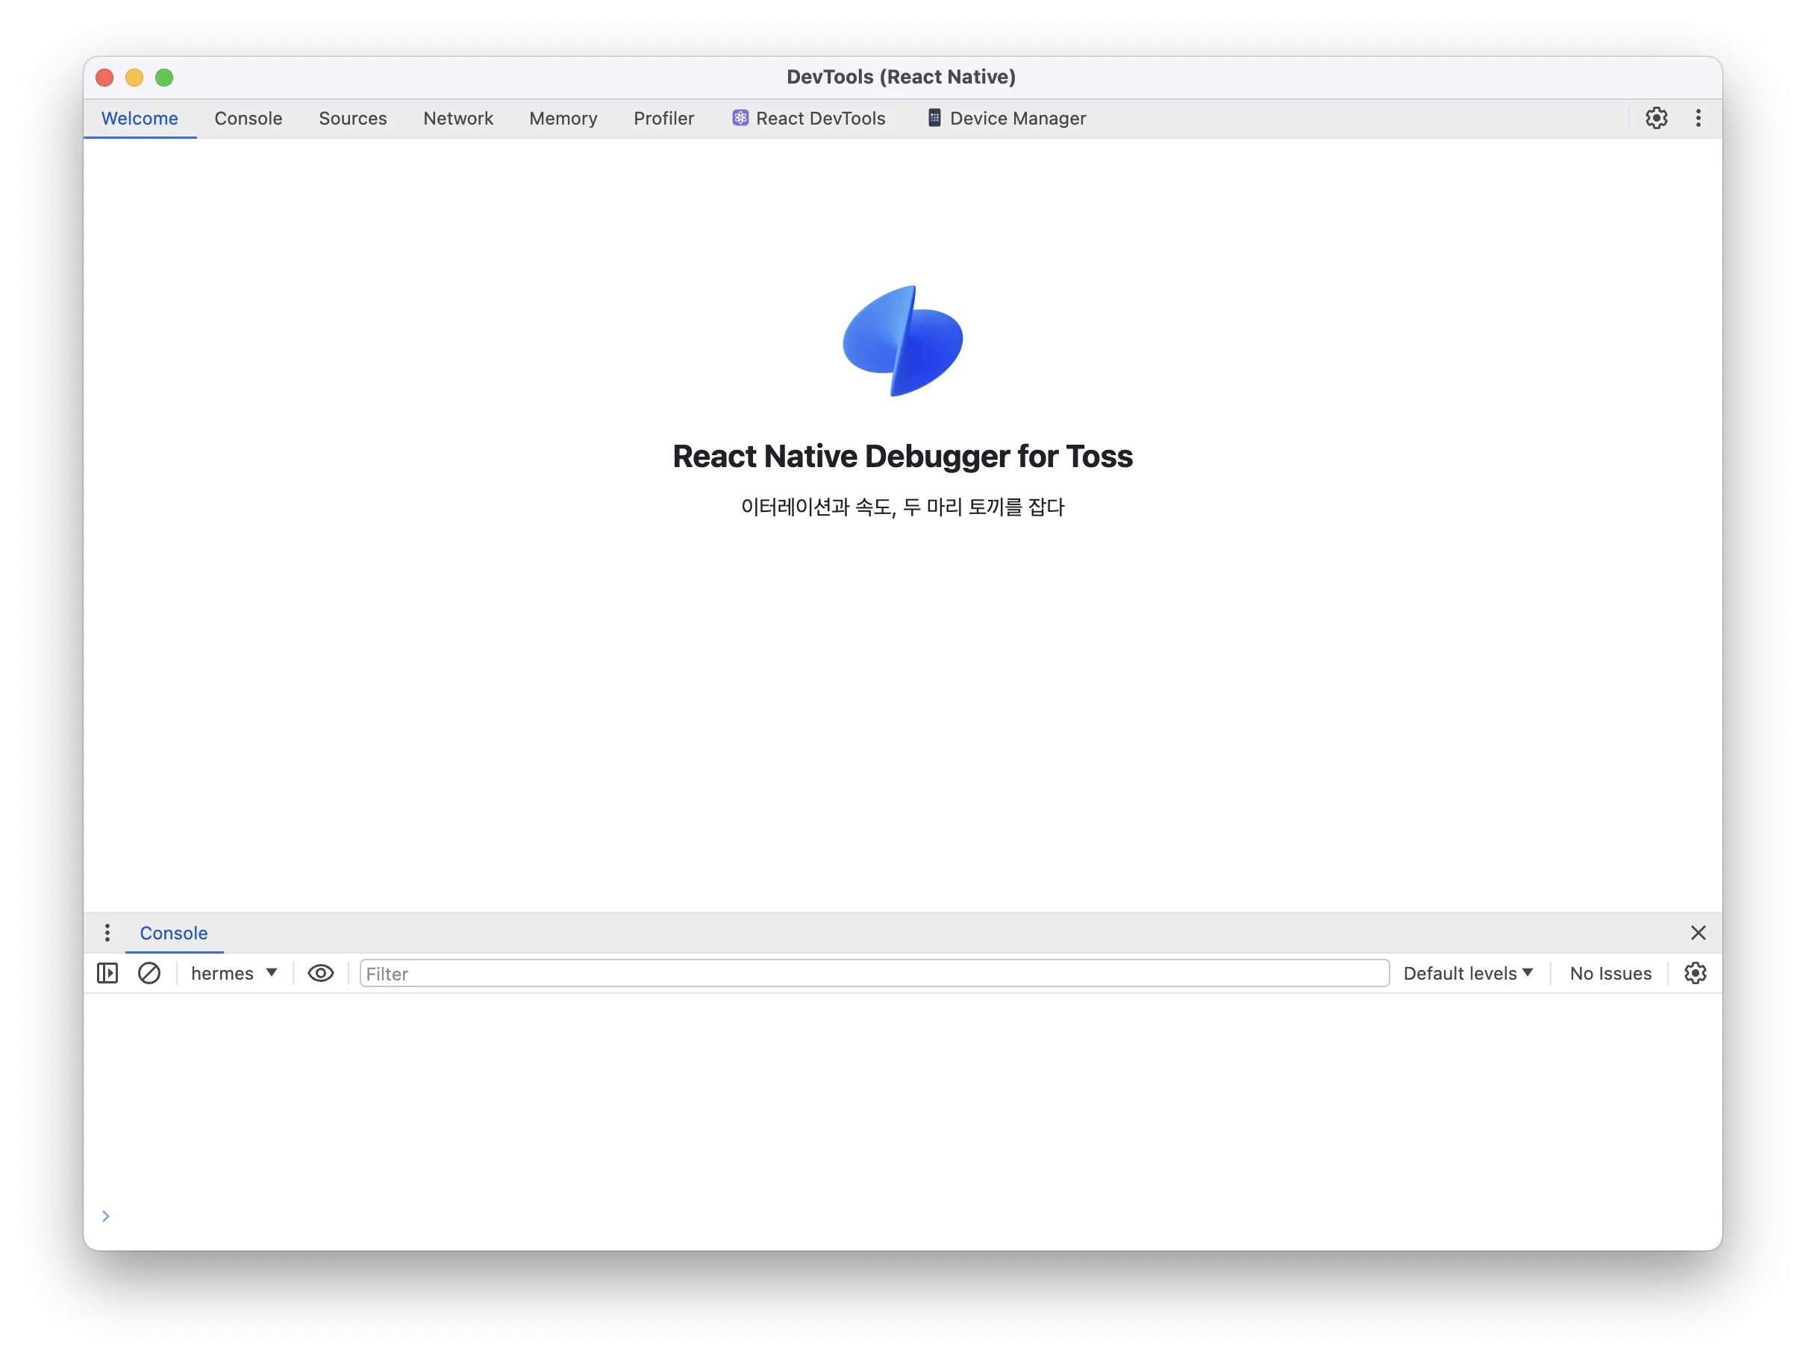Open the drawer's three-dot more tools menu
This screenshot has height=1361, width=1806.
[107, 933]
